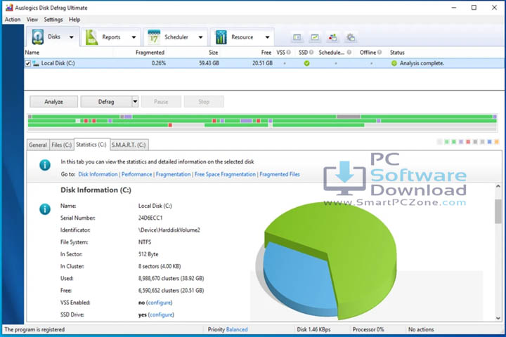506x337 pixels.
Task: Click the Status column header
Action: tap(397, 52)
